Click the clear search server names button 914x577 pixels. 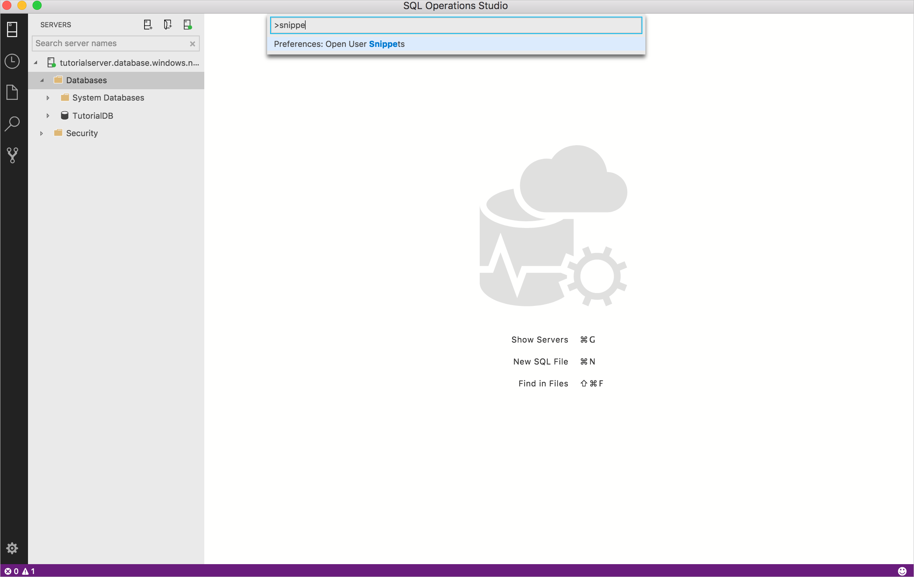192,43
